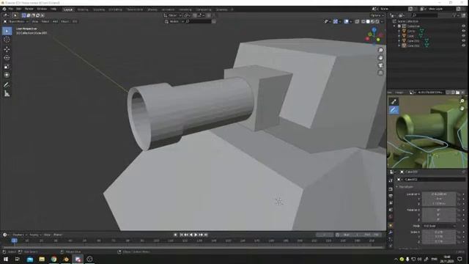The image size is (469, 264).
Task: Open the Modifiers wrench properties tab
Action: pyautogui.click(x=391, y=232)
